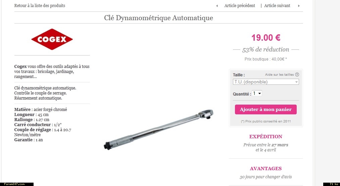
Task: Open the Quantité quantity dropdown
Action: coord(257,94)
